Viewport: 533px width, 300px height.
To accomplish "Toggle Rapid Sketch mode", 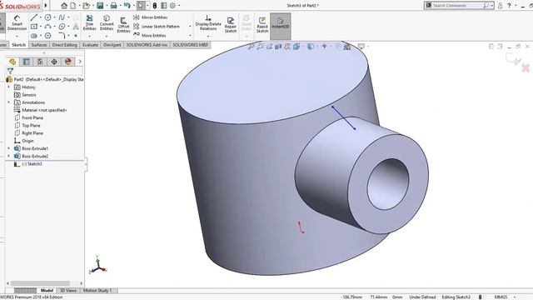I will pyautogui.click(x=262, y=25).
